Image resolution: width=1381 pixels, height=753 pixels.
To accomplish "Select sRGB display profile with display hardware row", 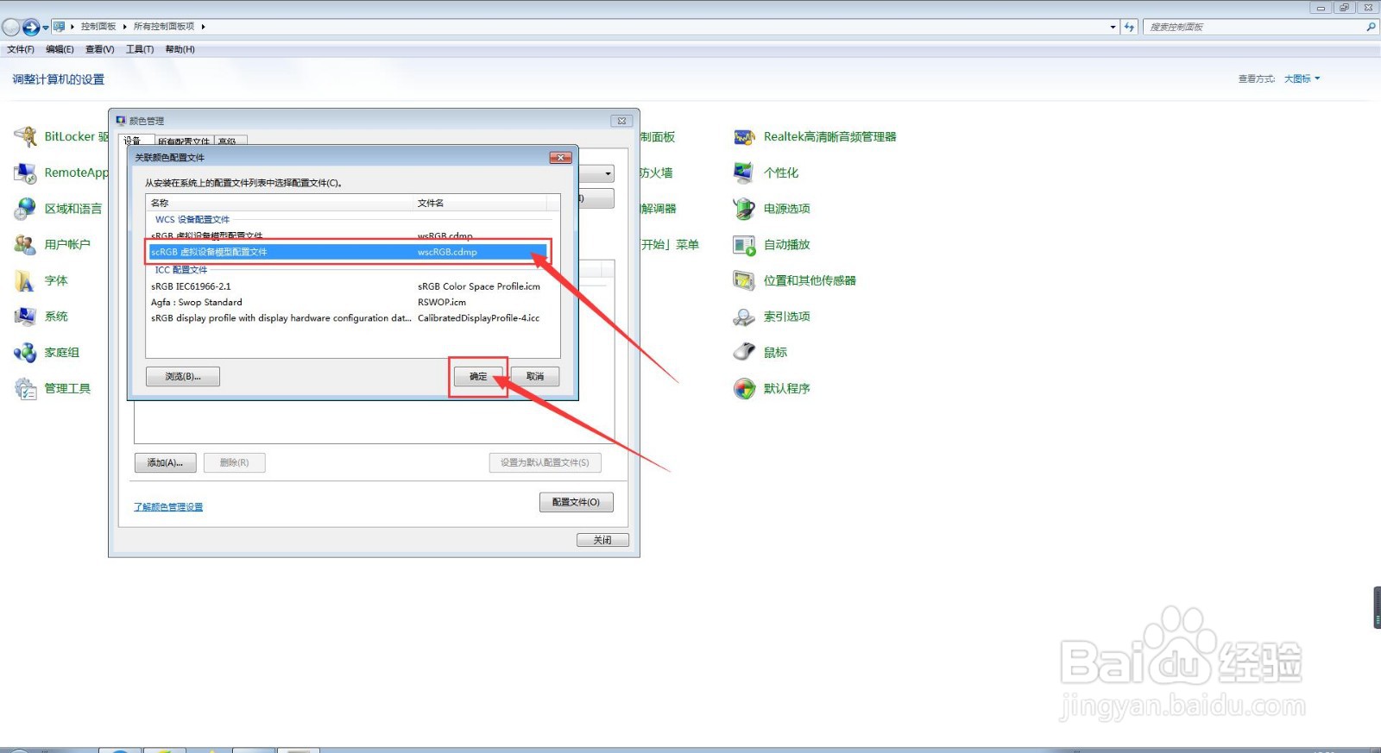I will (349, 318).
